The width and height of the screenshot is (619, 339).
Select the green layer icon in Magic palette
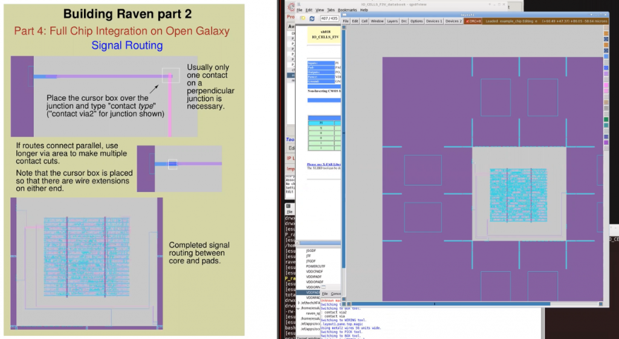[x=606, y=119]
